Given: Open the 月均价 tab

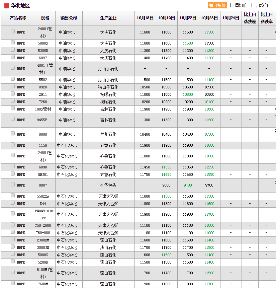Looking at the screenshot, I should tap(262, 5).
